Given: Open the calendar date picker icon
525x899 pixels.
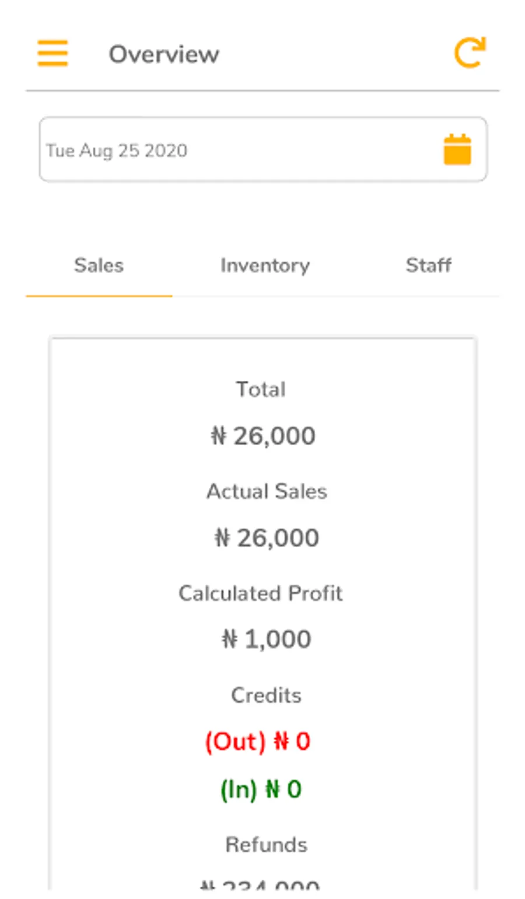Looking at the screenshot, I should click(x=457, y=150).
